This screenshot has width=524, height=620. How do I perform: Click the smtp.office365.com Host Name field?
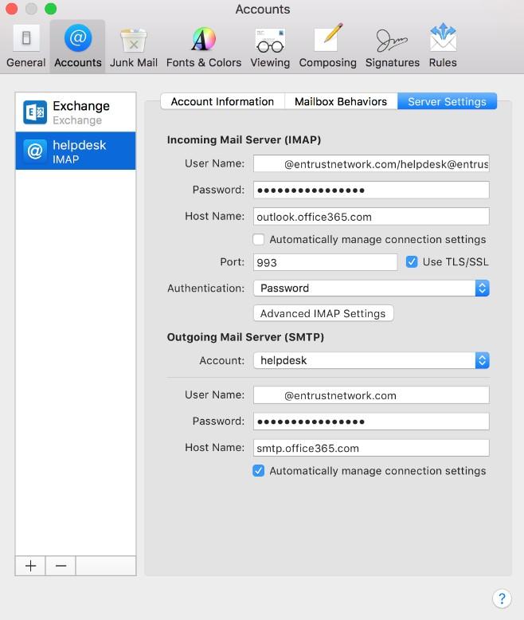click(371, 448)
